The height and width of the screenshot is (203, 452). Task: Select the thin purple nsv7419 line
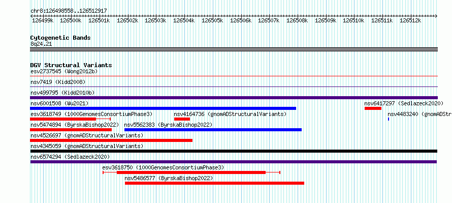pos(234,87)
